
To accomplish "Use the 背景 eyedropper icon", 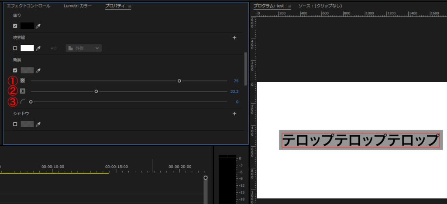I will [38, 70].
